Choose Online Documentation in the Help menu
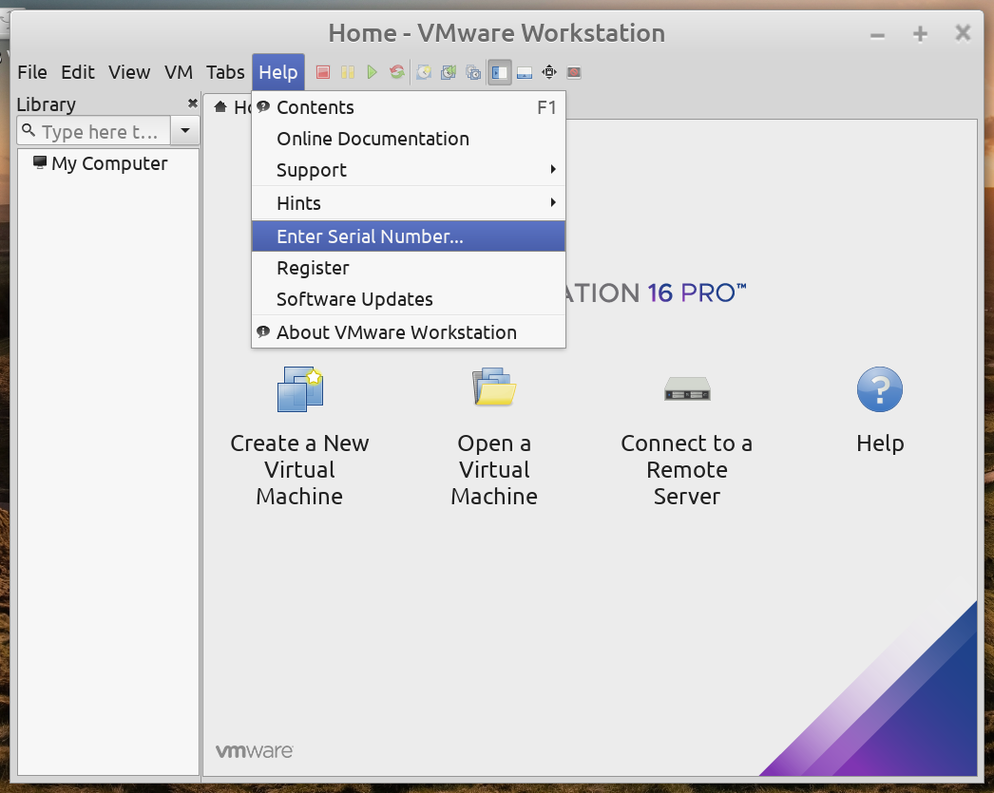The height and width of the screenshot is (793, 994). [409, 139]
